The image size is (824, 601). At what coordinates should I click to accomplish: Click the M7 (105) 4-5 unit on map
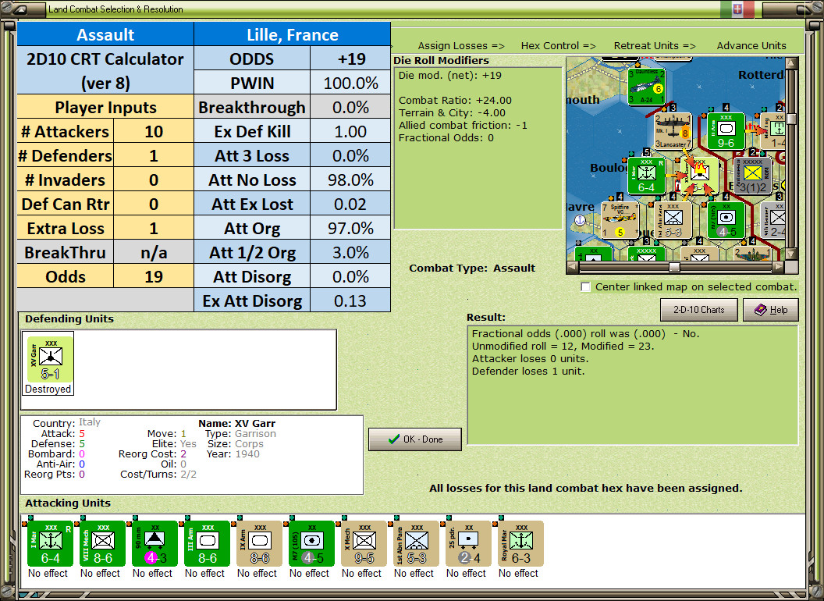[x=726, y=220]
